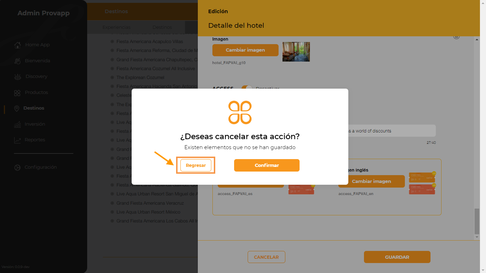Select The Explorean Cozumel radio button

[x=112, y=77]
